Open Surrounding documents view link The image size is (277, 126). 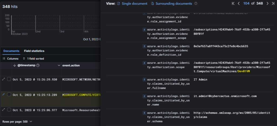coord(172,4)
